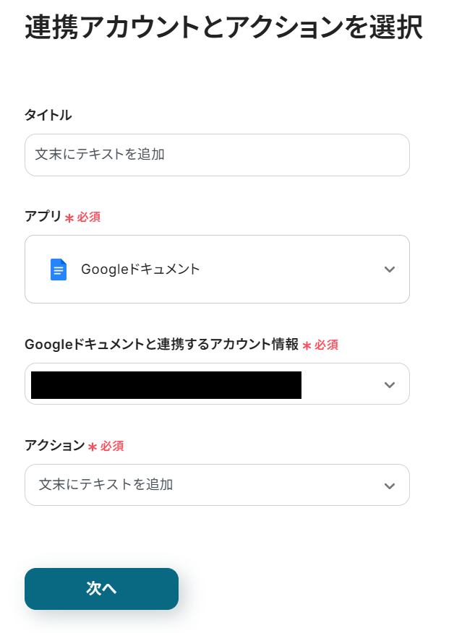Expand the アクション dropdown chevron
The height and width of the screenshot is (633, 475).
[x=390, y=486]
